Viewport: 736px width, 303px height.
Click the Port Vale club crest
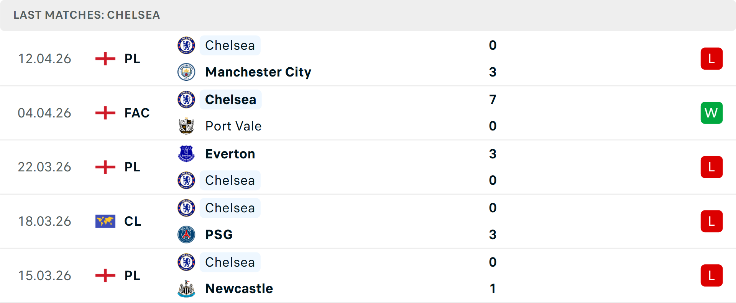[x=186, y=126]
